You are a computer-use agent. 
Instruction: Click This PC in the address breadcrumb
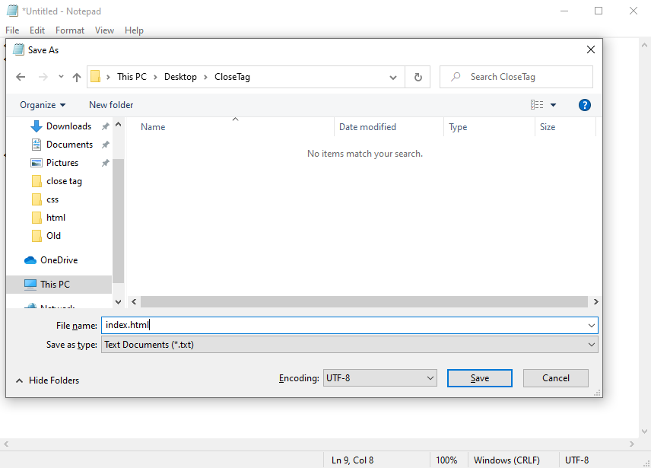coord(132,77)
